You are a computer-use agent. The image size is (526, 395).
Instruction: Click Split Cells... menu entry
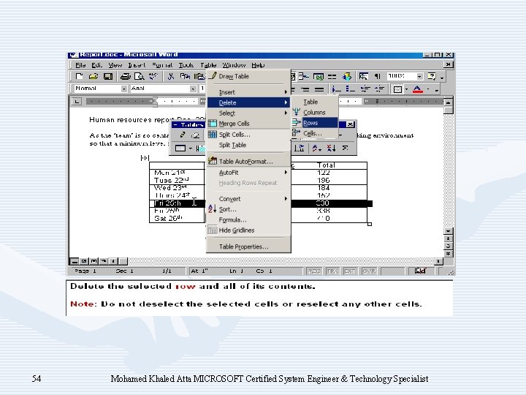[x=248, y=135]
